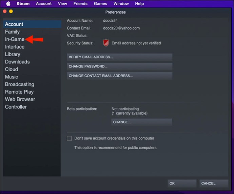This screenshot has width=234, height=194.
Task: Click the account name doodz54
Action: pyautogui.click(x=110, y=21)
